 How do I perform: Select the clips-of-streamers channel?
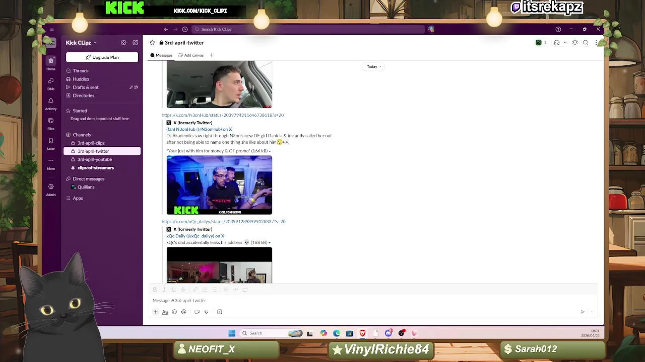102,167
